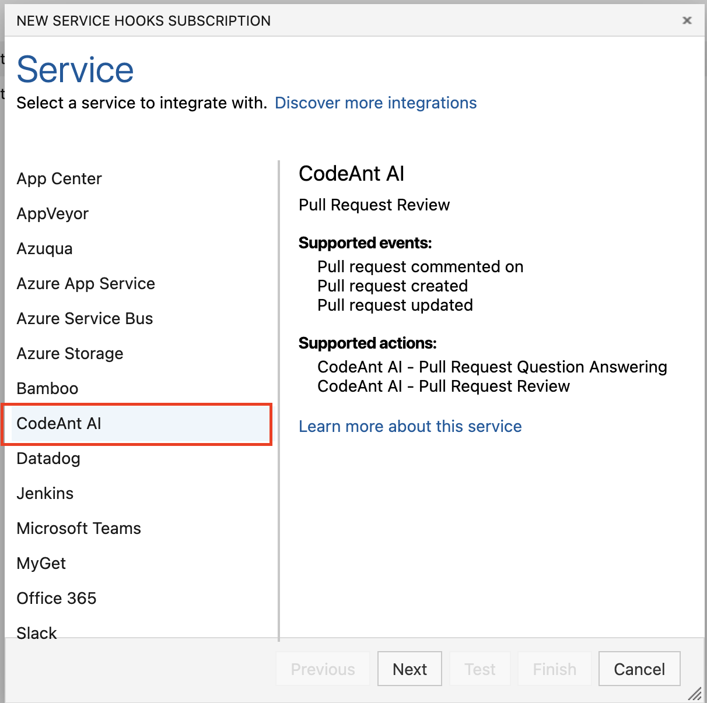This screenshot has width=707, height=703.
Task: Click the Next button
Action: coord(409,669)
